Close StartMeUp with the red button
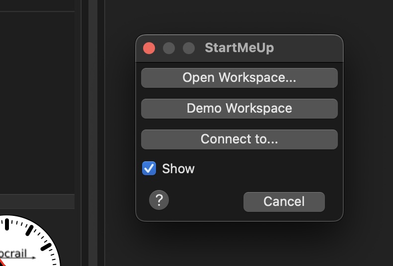The height and width of the screenshot is (266, 393). pyautogui.click(x=149, y=48)
